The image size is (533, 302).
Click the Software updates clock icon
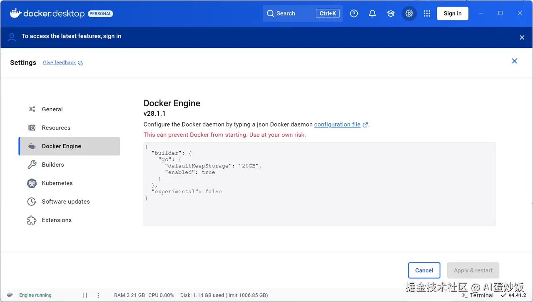pos(32,202)
